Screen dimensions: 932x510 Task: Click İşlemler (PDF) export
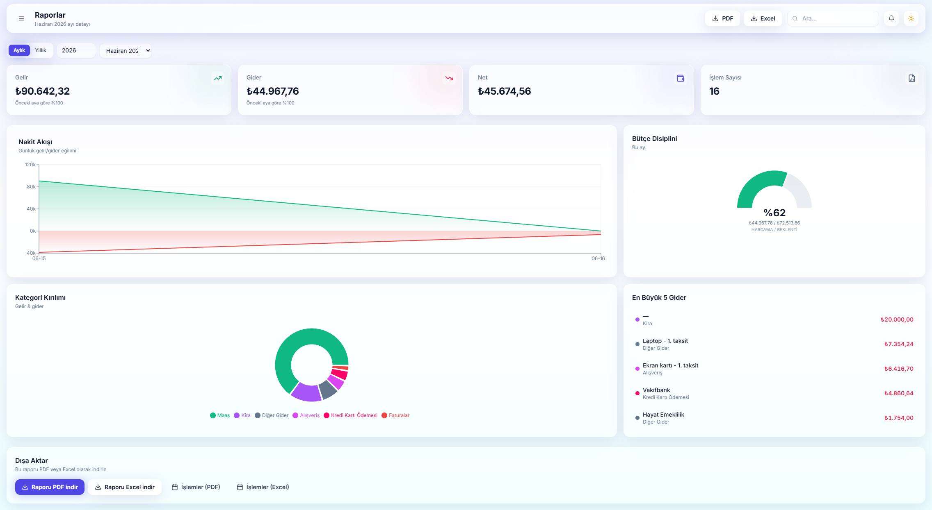click(x=196, y=487)
